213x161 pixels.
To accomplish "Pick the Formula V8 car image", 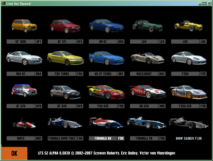I will pyautogui.click(x=147, y=123).
